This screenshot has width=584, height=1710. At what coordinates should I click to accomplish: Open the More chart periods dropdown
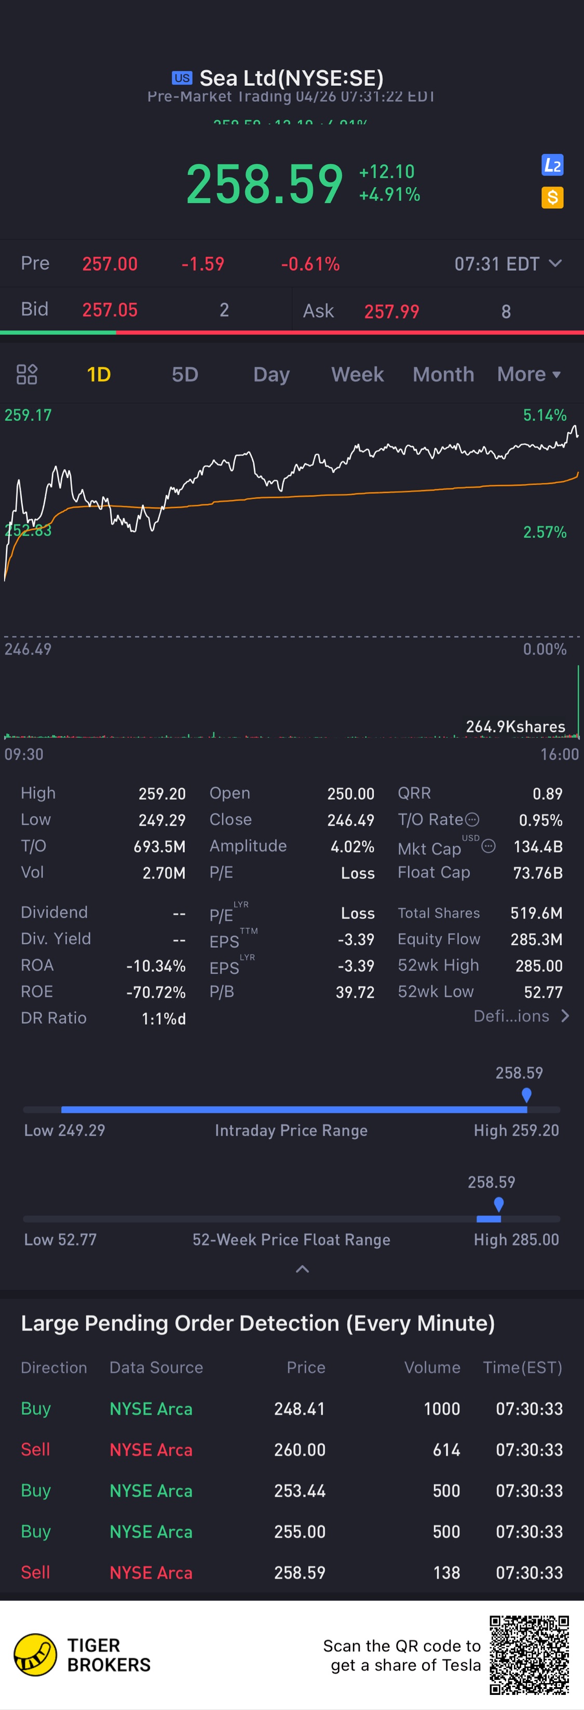click(x=529, y=375)
